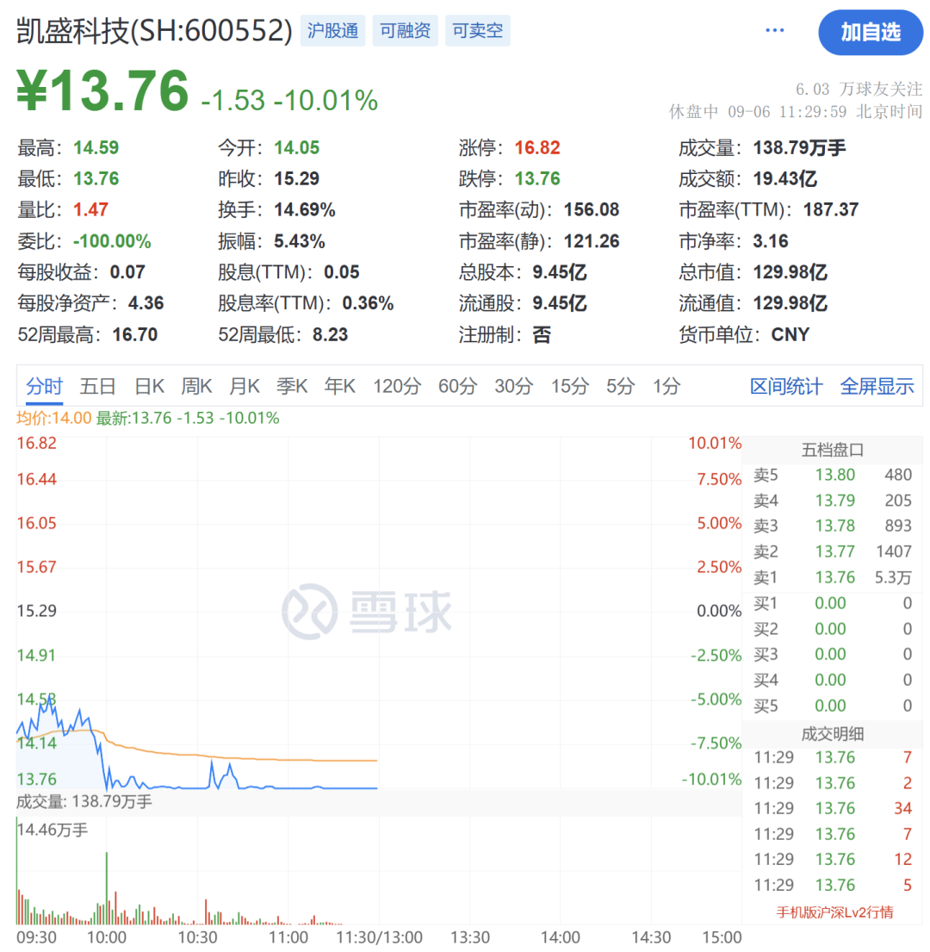The height and width of the screenshot is (952, 930).
Task: Open 区间统计 range statistics
Action: coord(786,386)
